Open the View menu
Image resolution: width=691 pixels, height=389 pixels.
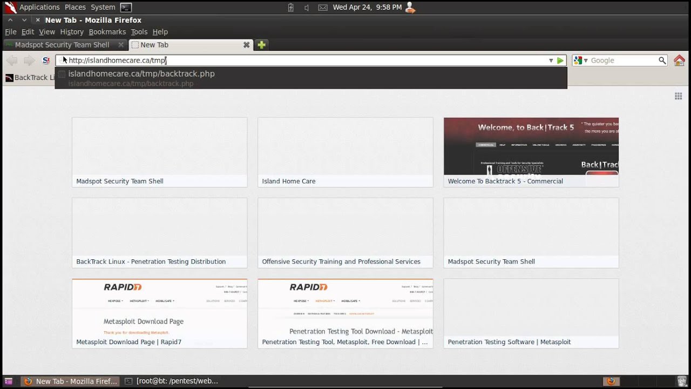[x=47, y=32]
